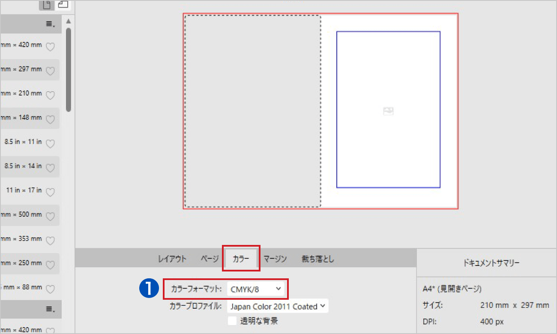Switch presets to landscape orientation icon
The width and height of the screenshot is (557, 334).
(x=63, y=5)
